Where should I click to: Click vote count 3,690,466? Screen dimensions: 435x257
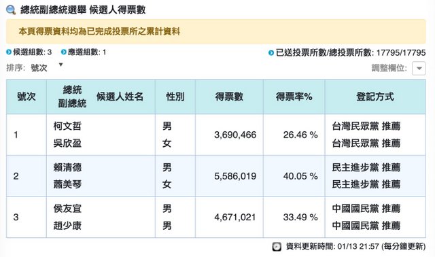235,135
